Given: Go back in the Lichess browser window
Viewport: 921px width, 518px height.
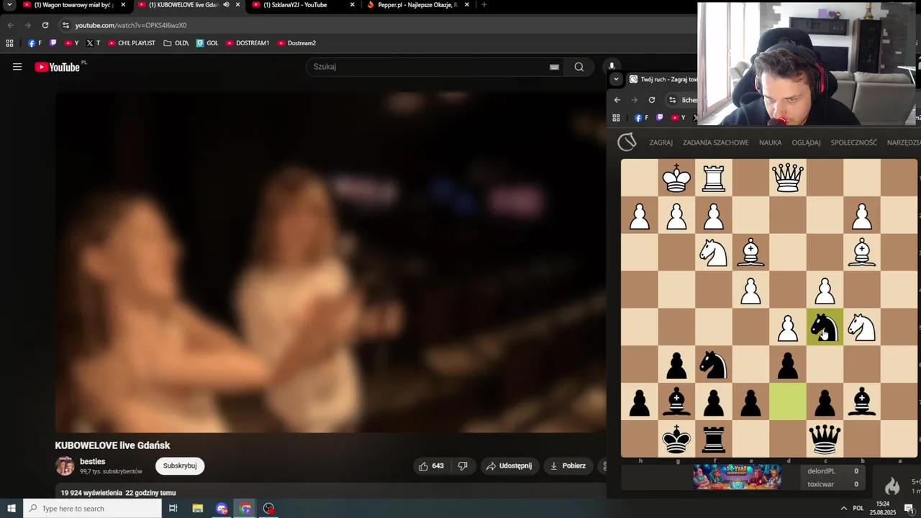Looking at the screenshot, I should [x=617, y=100].
